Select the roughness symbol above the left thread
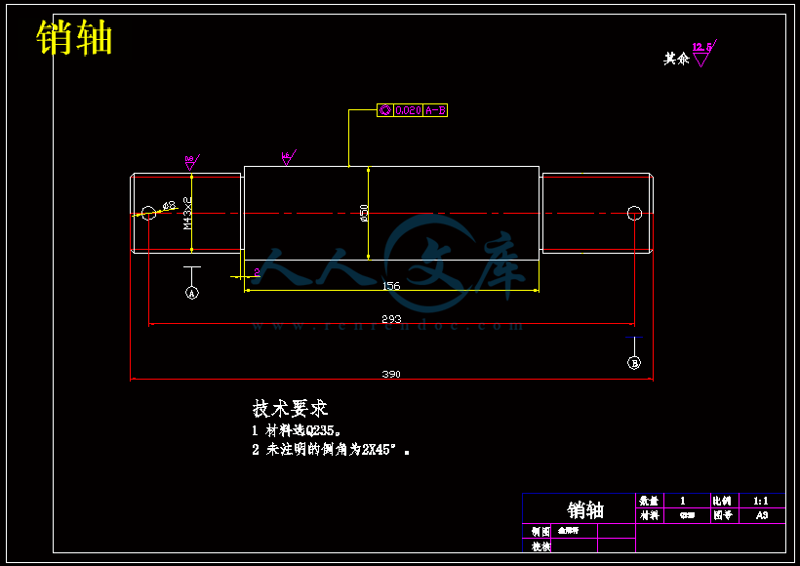 (191, 162)
